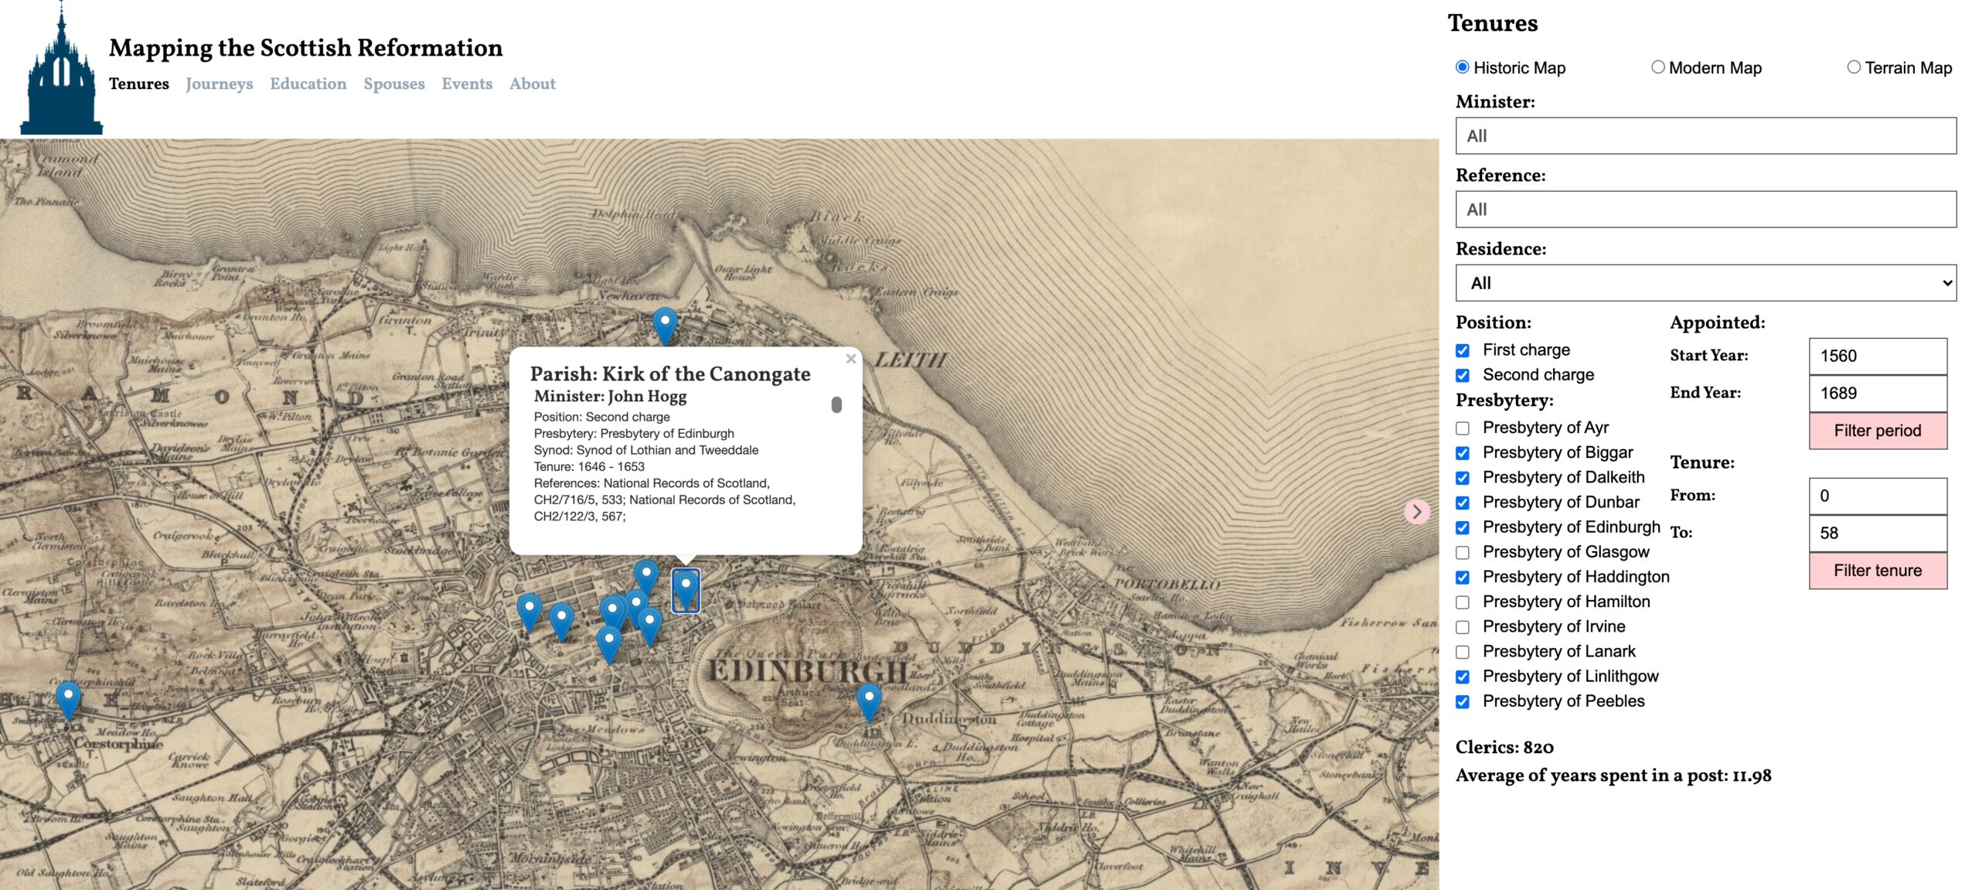Image resolution: width=1979 pixels, height=890 pixels.
Task: Uncheck Presbytery of Haddington
Action: point(1463,577)
